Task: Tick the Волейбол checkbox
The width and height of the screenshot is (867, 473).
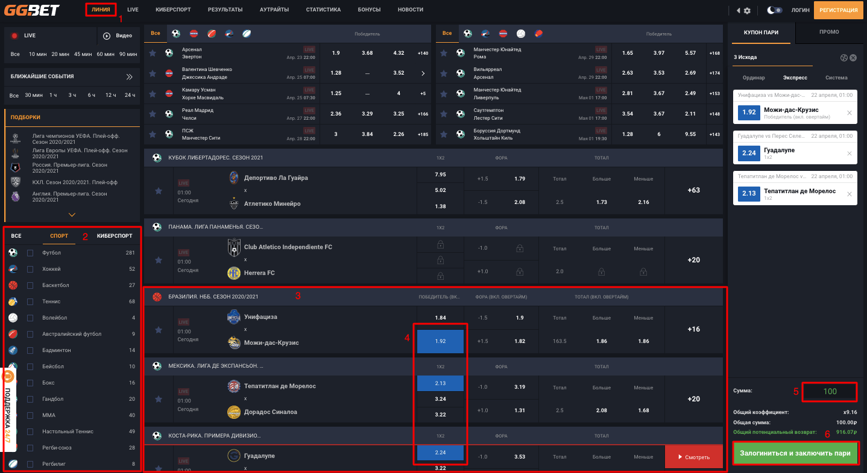Action: pos(30,318)
